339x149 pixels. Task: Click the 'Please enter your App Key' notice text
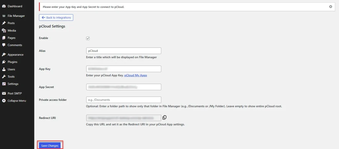83,7
